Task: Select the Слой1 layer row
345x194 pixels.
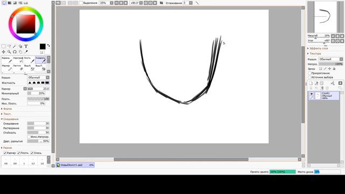Action: pos(324,96)
